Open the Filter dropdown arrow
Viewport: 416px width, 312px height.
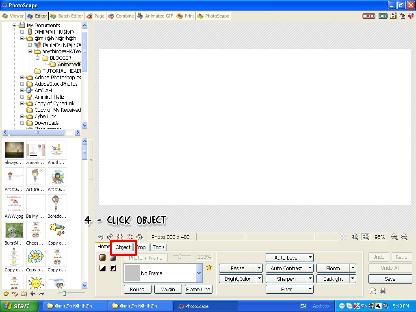pos(310,289)
